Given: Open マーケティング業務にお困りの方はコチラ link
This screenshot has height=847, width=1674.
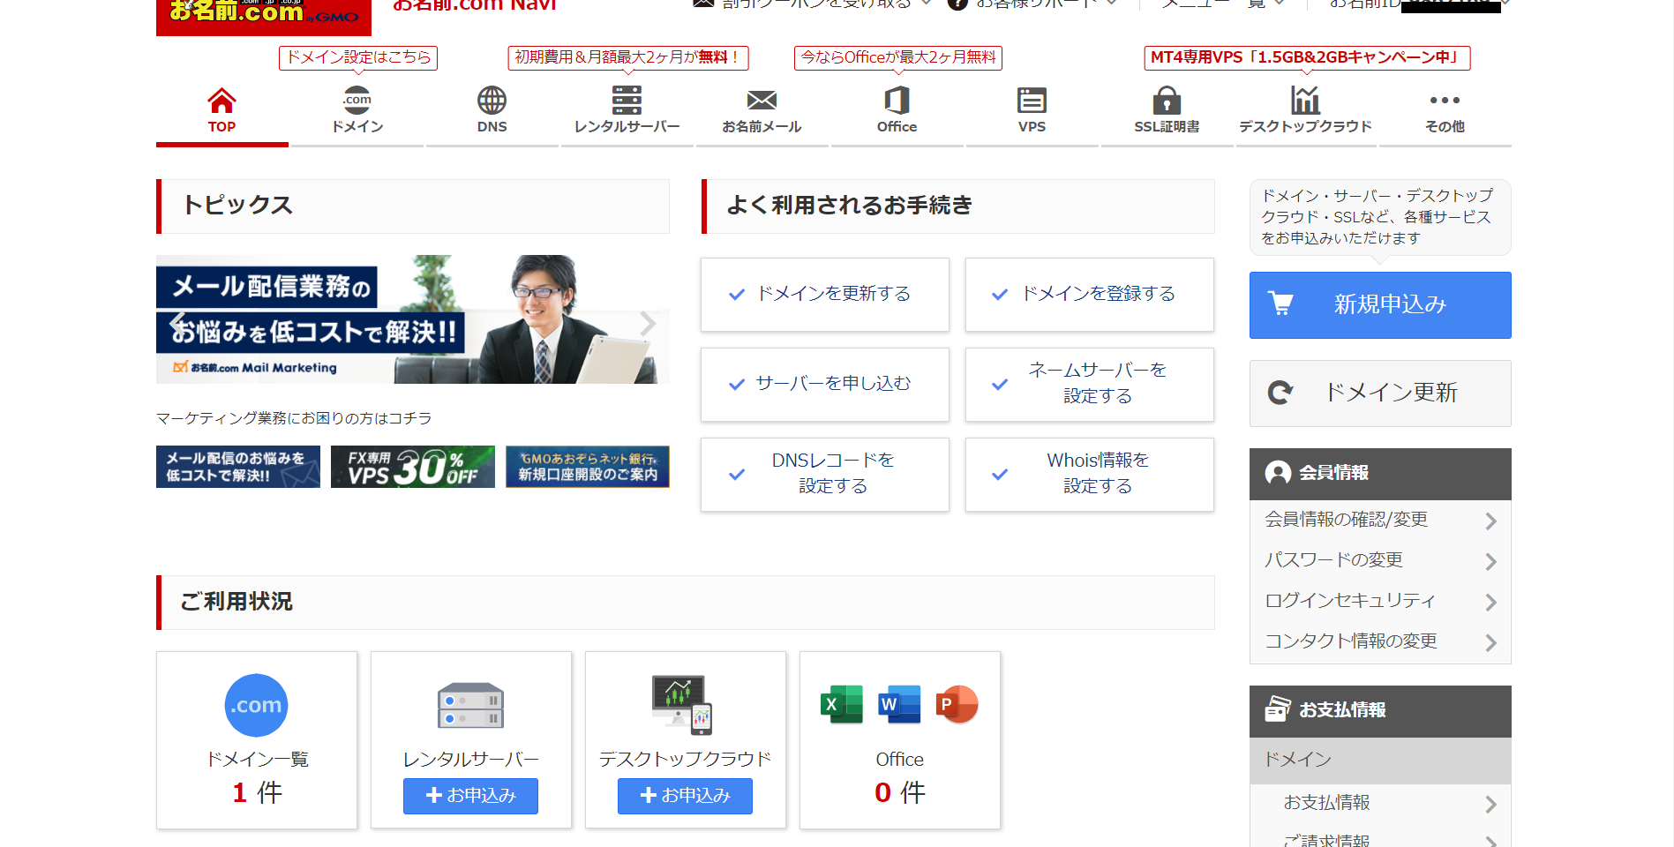Looking at the screenshot, I should pyautogui.click(x=294, y=418).
